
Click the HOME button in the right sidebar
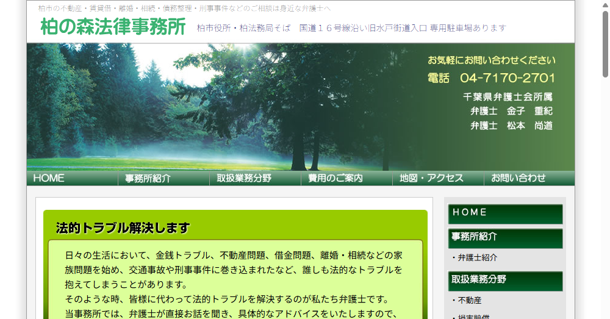pos(505,213)
